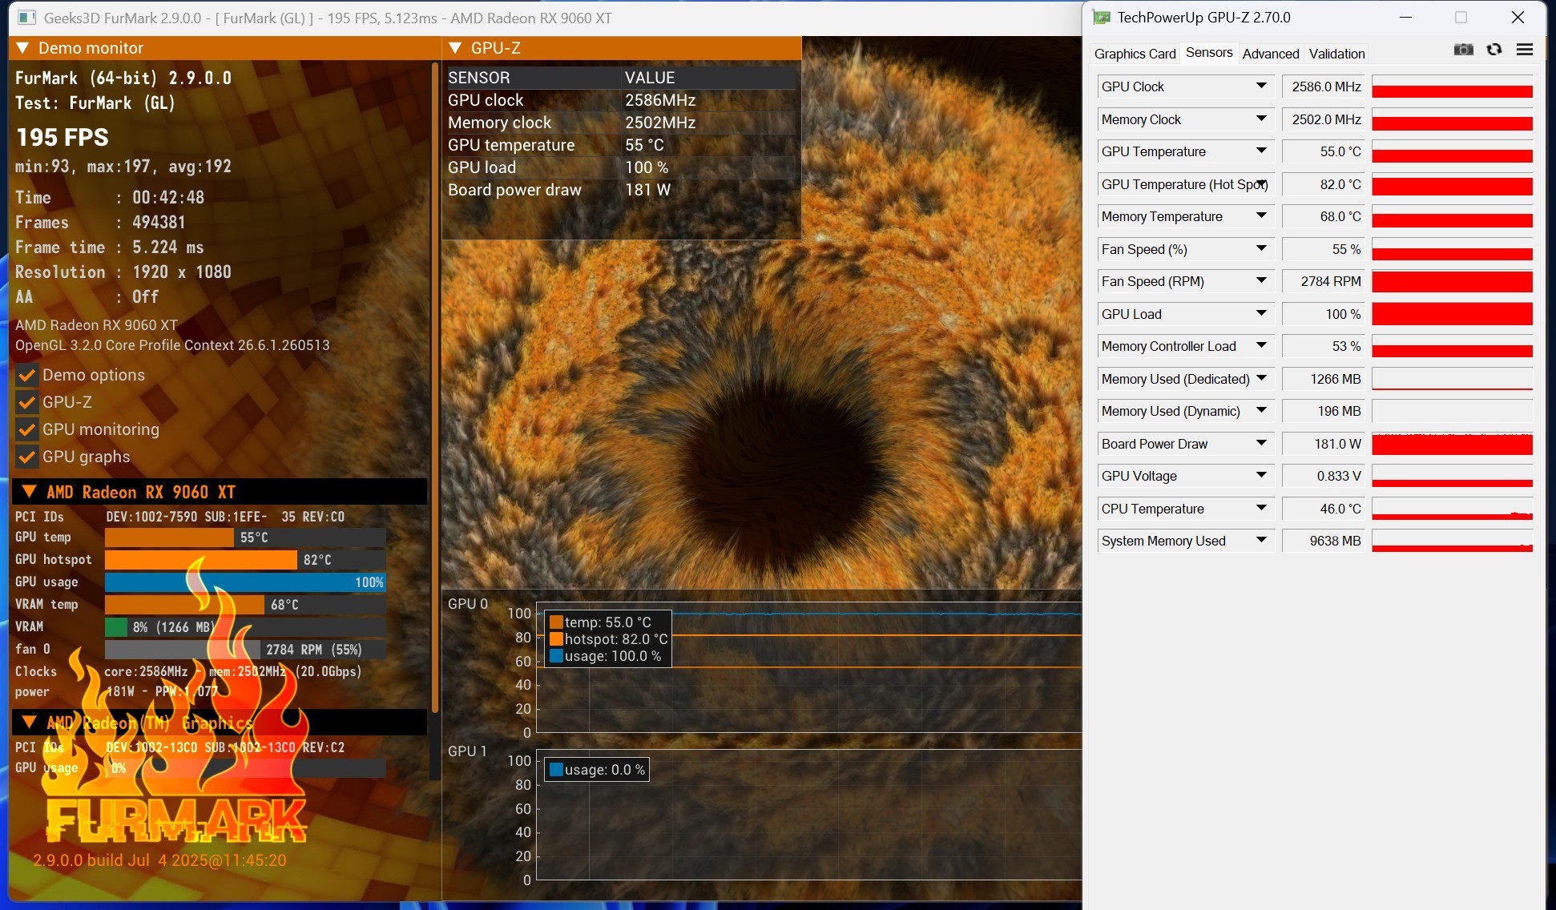Click the Demo monitor panel scrollbar
Viewport: 1556px width, 910px height.
[x=435, y=389]
